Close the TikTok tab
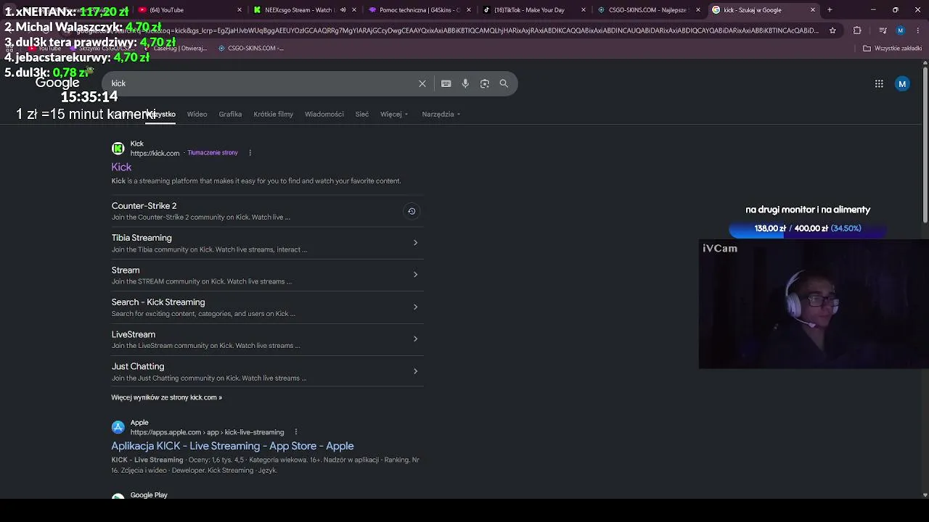929x522 pixels. coord(584,10)
